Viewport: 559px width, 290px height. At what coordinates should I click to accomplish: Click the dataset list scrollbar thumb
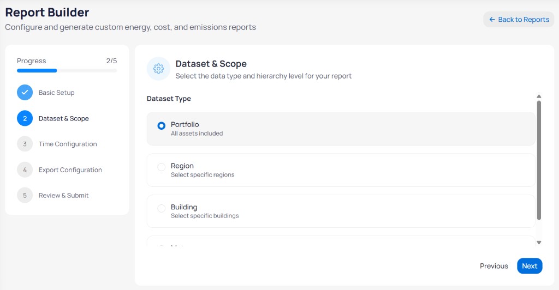pyautogui.click(x=539, y=160)
